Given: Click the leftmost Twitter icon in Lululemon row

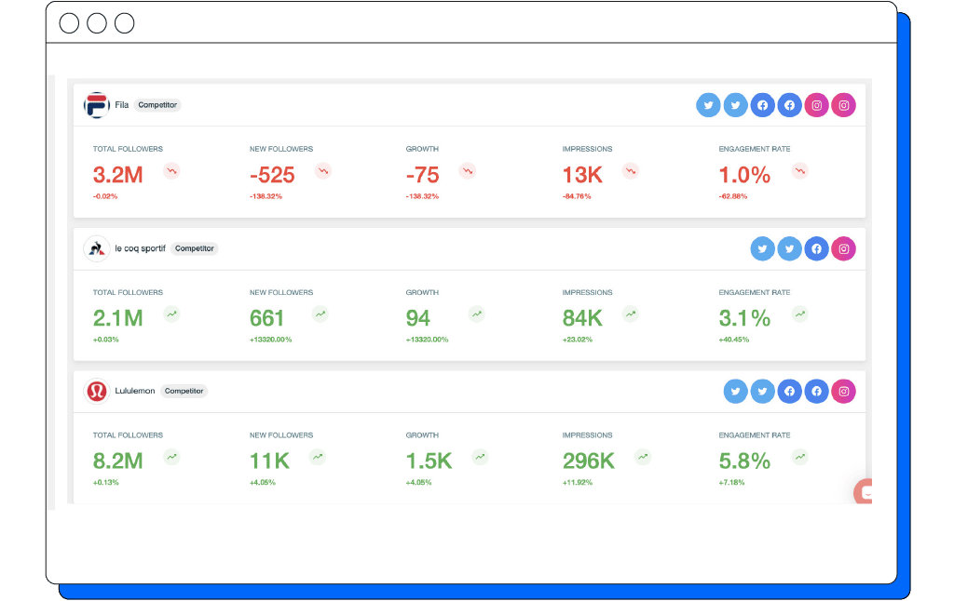Looking at the screenshot, I should point(735,392).
